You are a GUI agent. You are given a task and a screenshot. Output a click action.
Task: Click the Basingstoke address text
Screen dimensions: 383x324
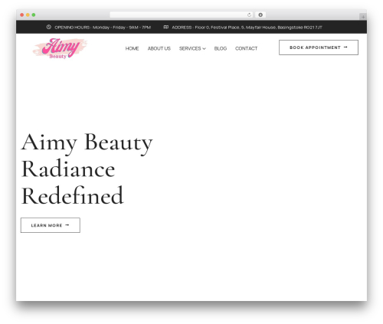[x=247, y=28]
